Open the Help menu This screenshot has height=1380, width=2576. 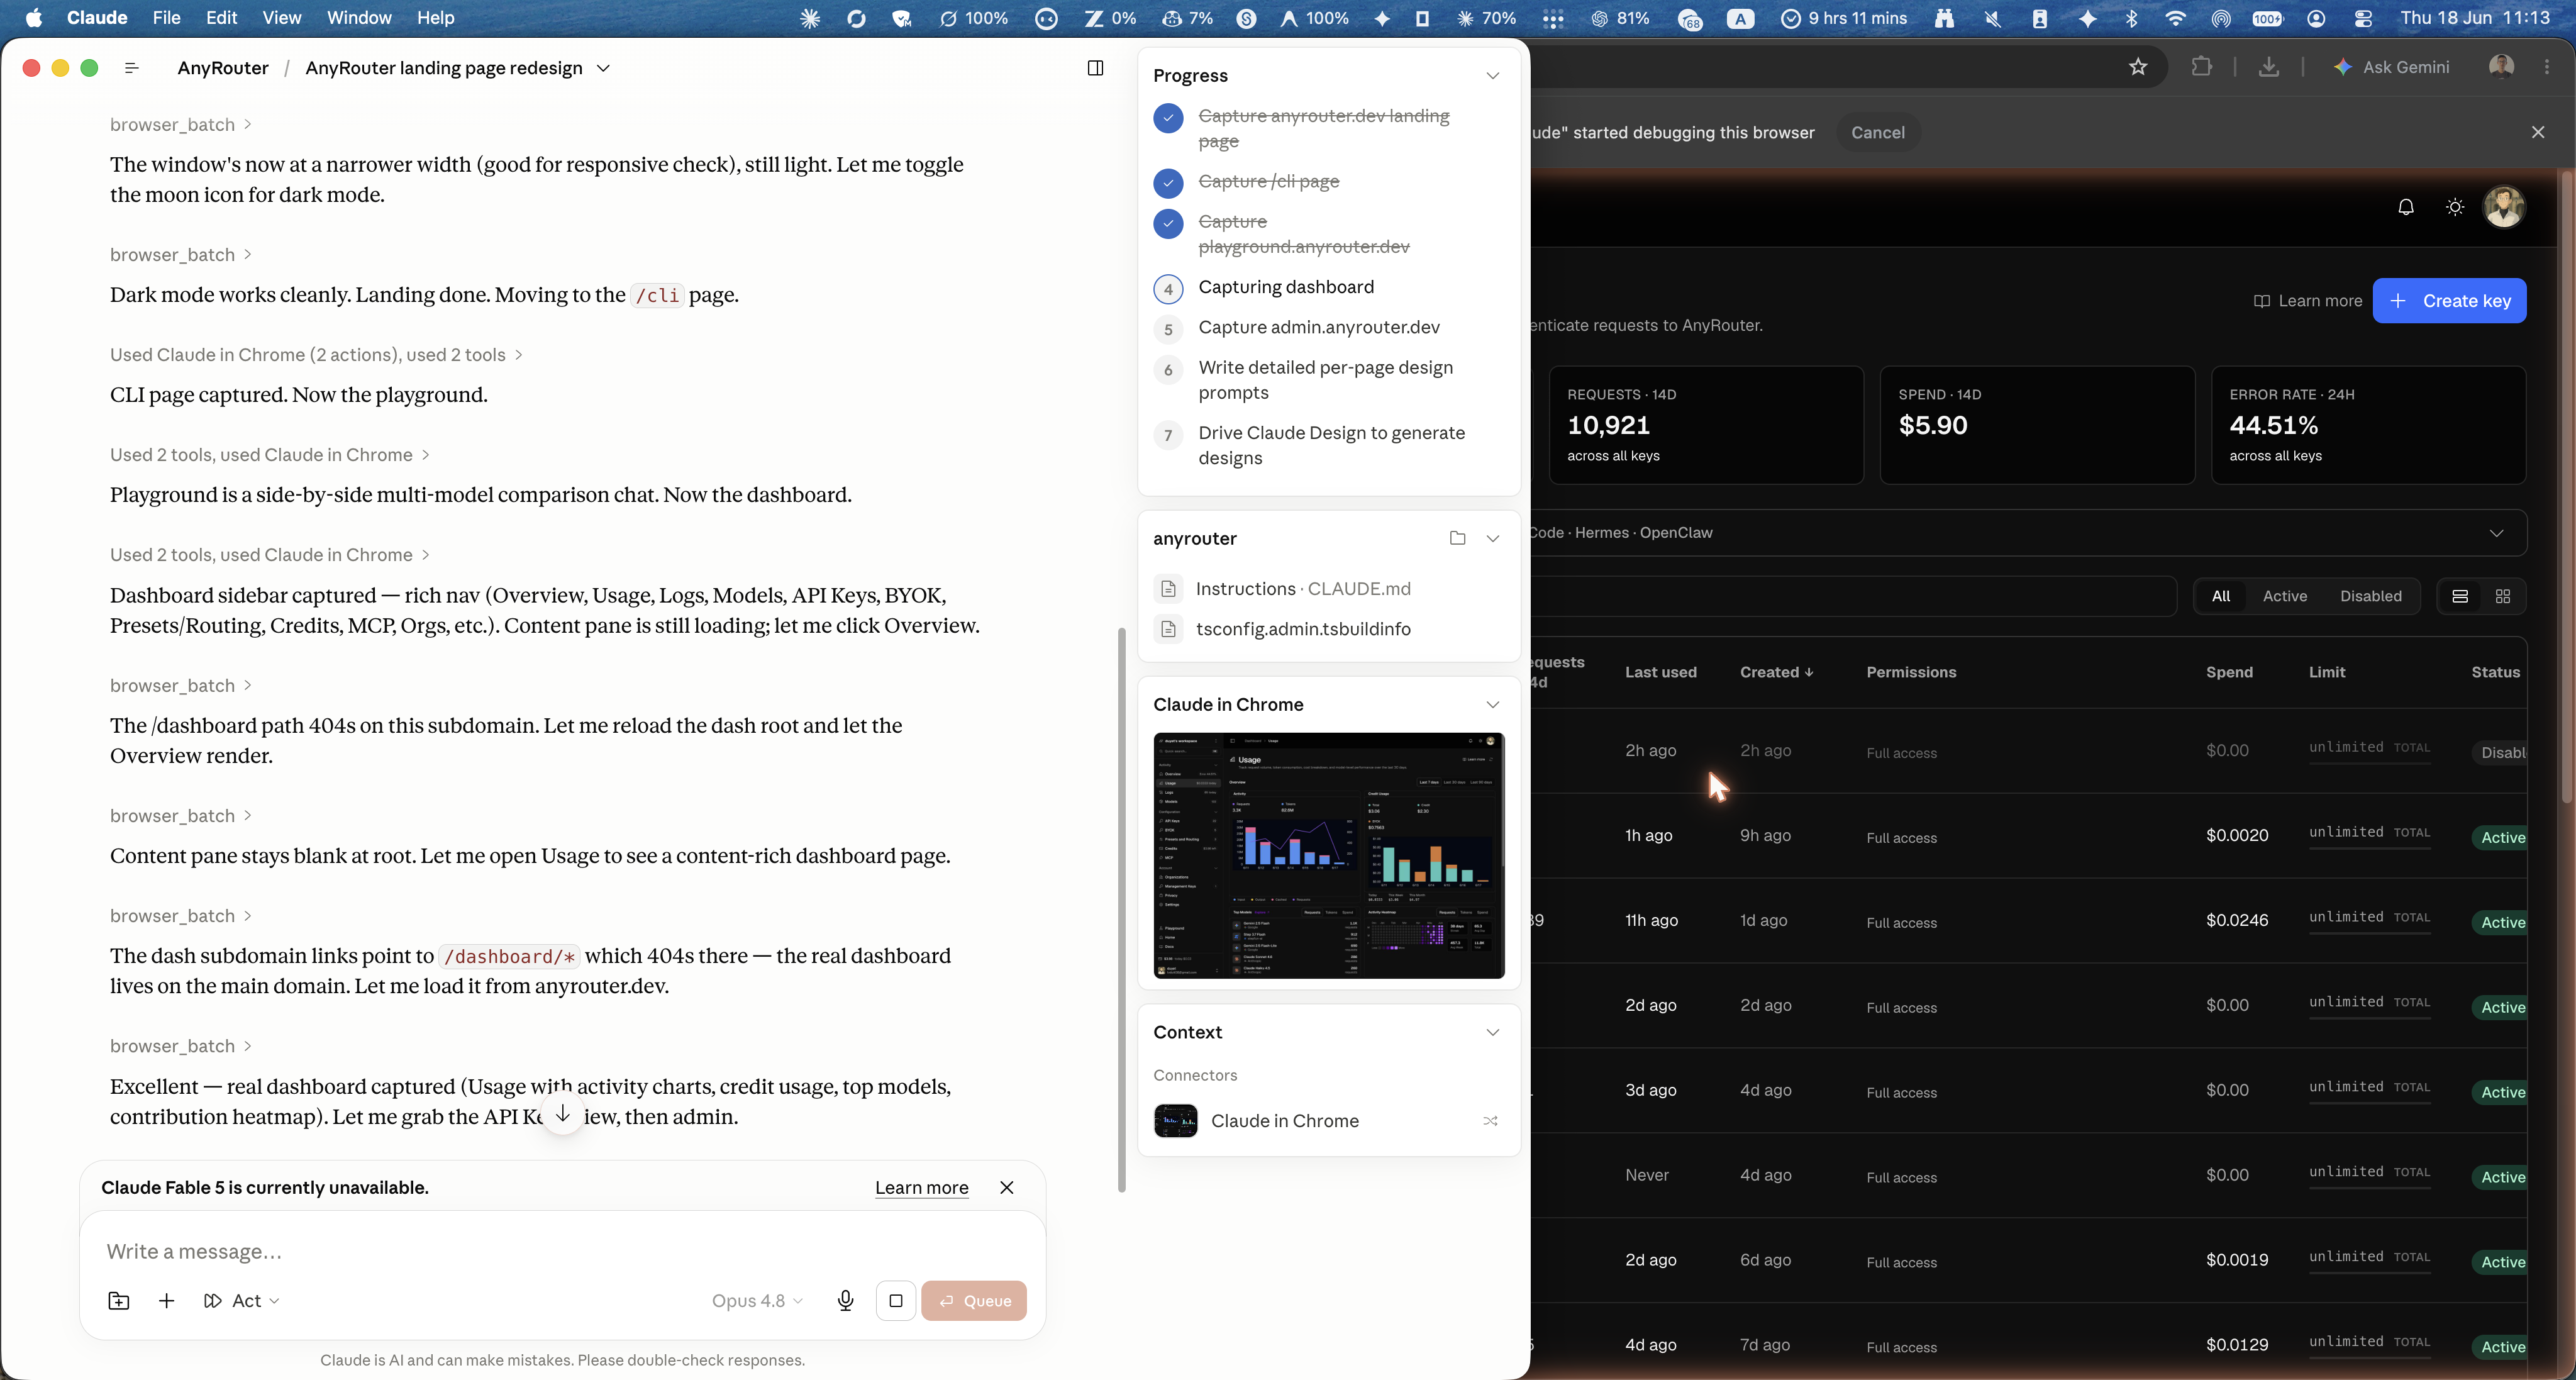point(435,18)
